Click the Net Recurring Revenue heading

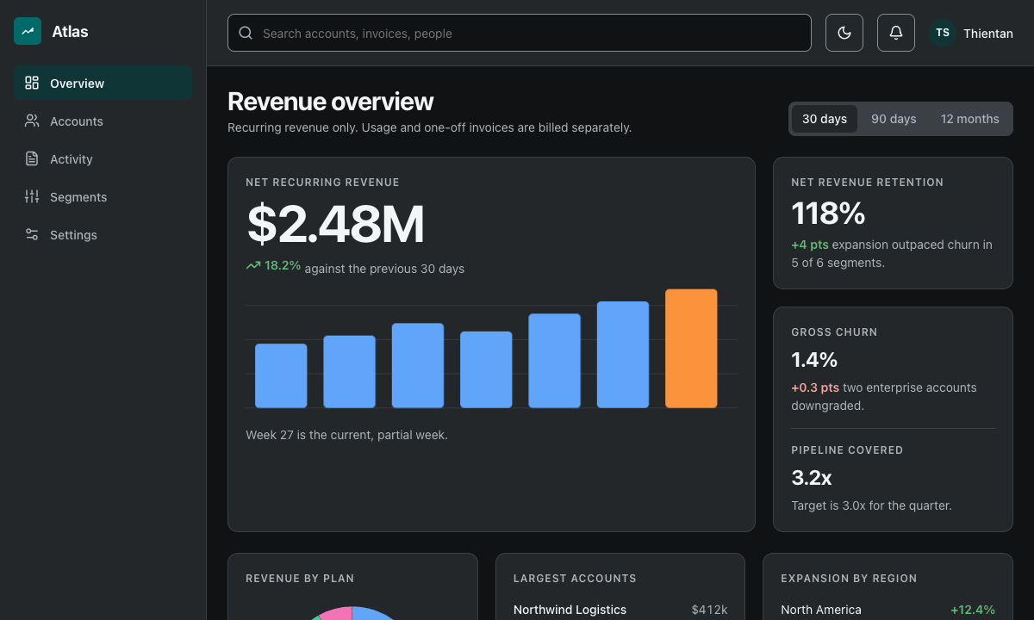[322, 183]
